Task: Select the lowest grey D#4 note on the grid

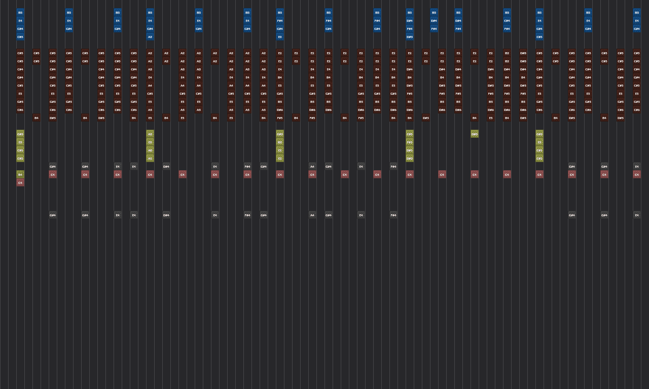Action: 166,215
